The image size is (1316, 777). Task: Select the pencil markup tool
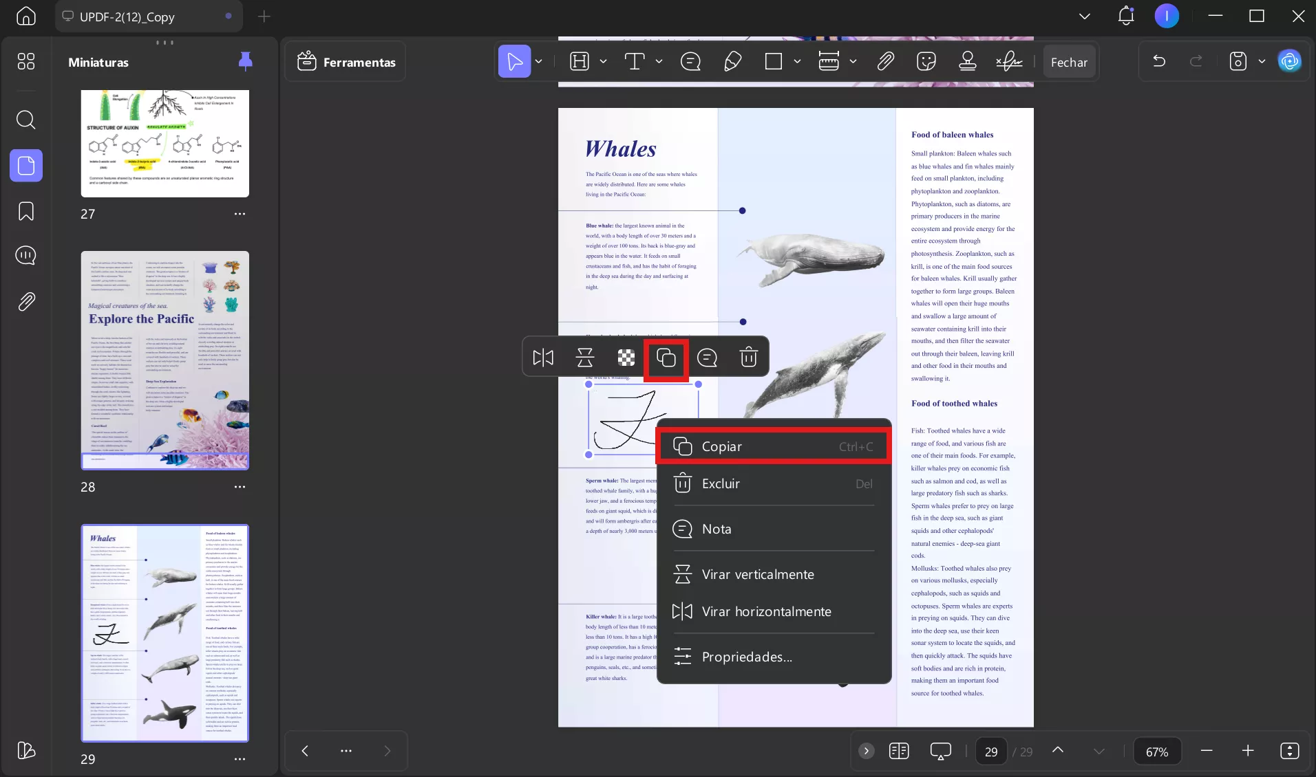point(732,61)
